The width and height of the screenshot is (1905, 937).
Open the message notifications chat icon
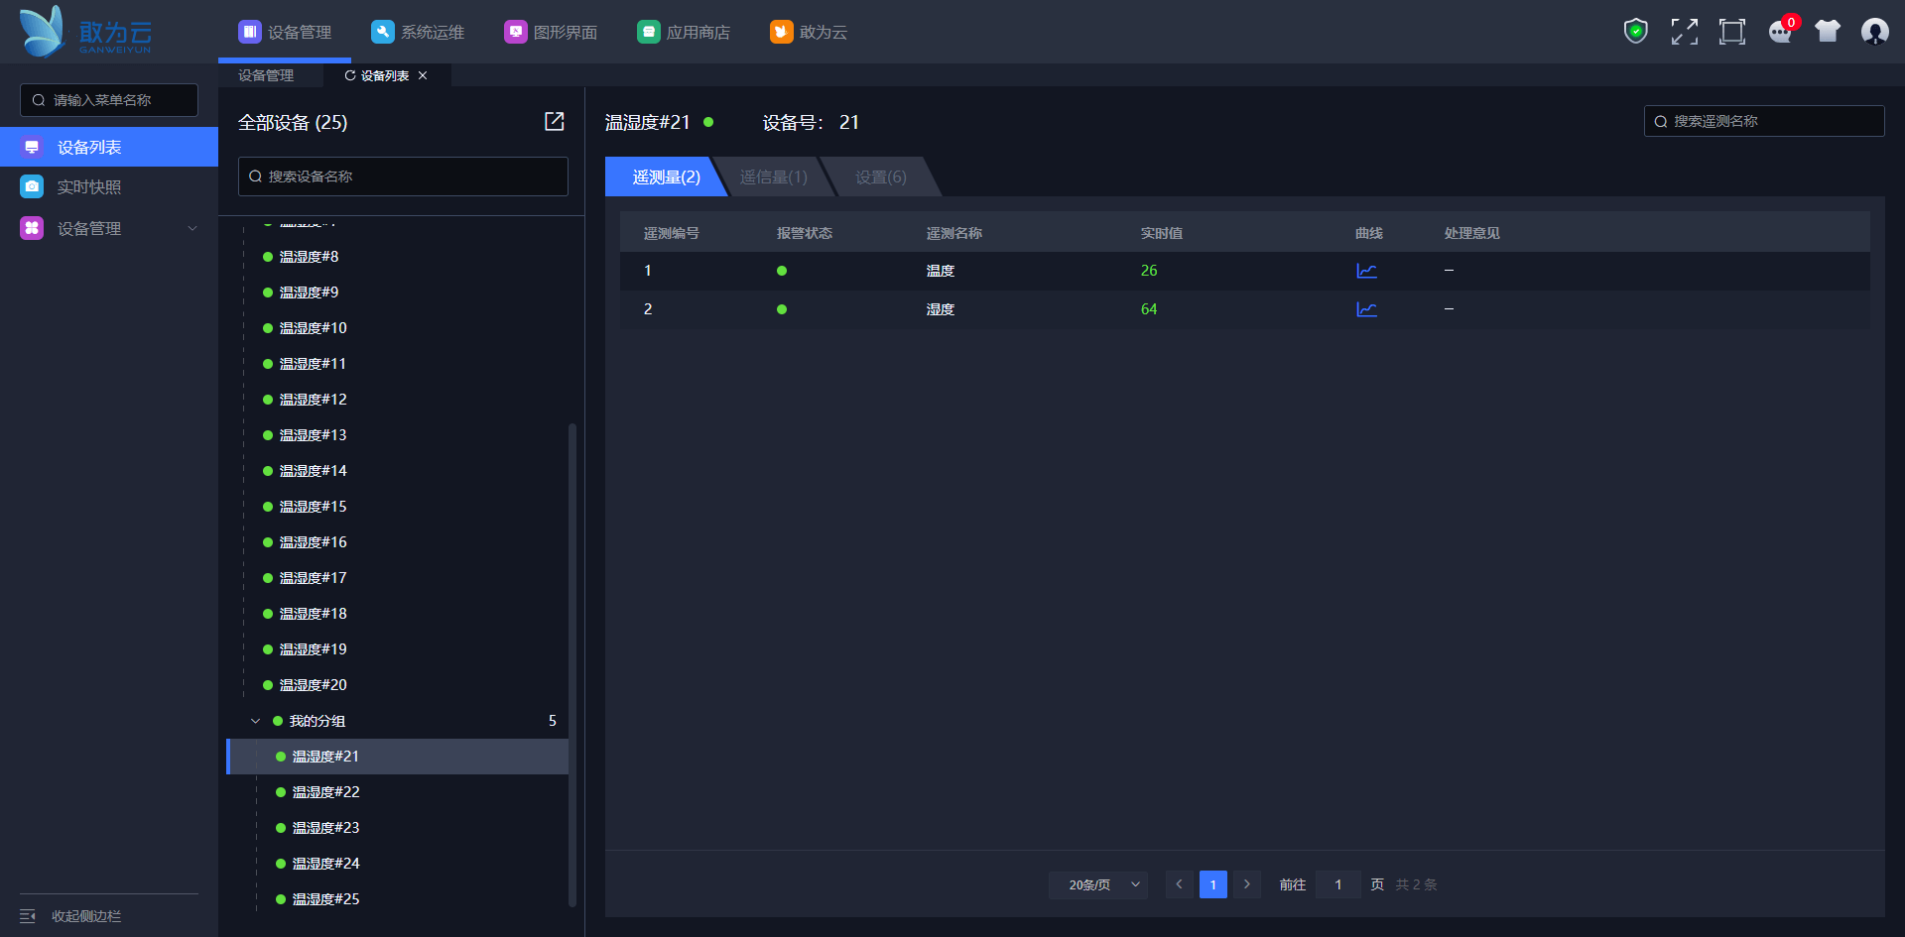(1780, 32)
